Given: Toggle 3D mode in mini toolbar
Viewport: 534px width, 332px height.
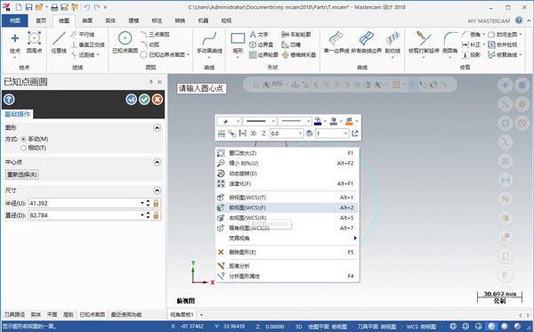Looking at the screenshot, I should pyautogui.click(x=253, y=134).
